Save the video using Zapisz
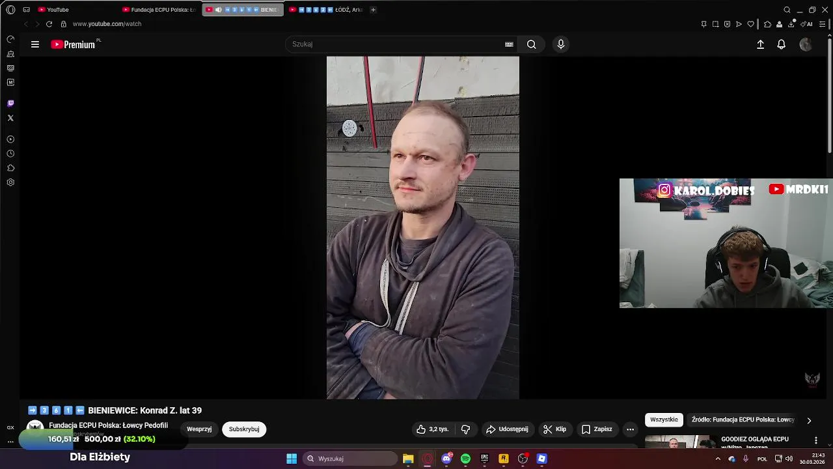Viewport: 833px width, 469px height. [597, 429]
